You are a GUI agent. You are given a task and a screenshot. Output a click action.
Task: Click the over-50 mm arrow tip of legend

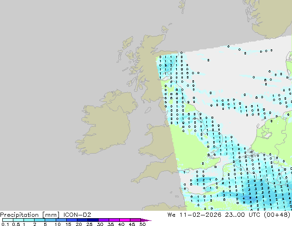coord(146,220)
